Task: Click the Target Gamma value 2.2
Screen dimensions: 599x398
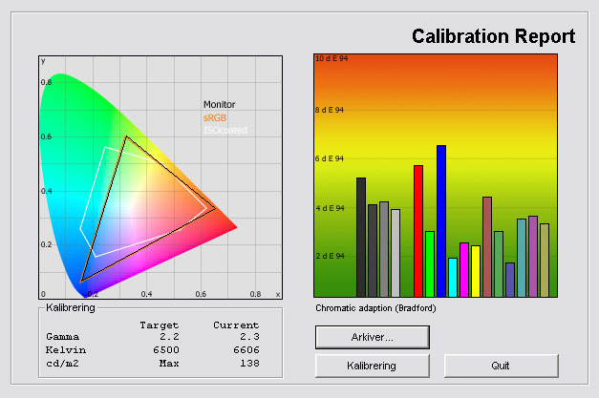Action: pos(169,337)
